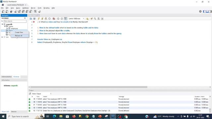
Task: Collapse the Tables folder
Action: point(5,26)
